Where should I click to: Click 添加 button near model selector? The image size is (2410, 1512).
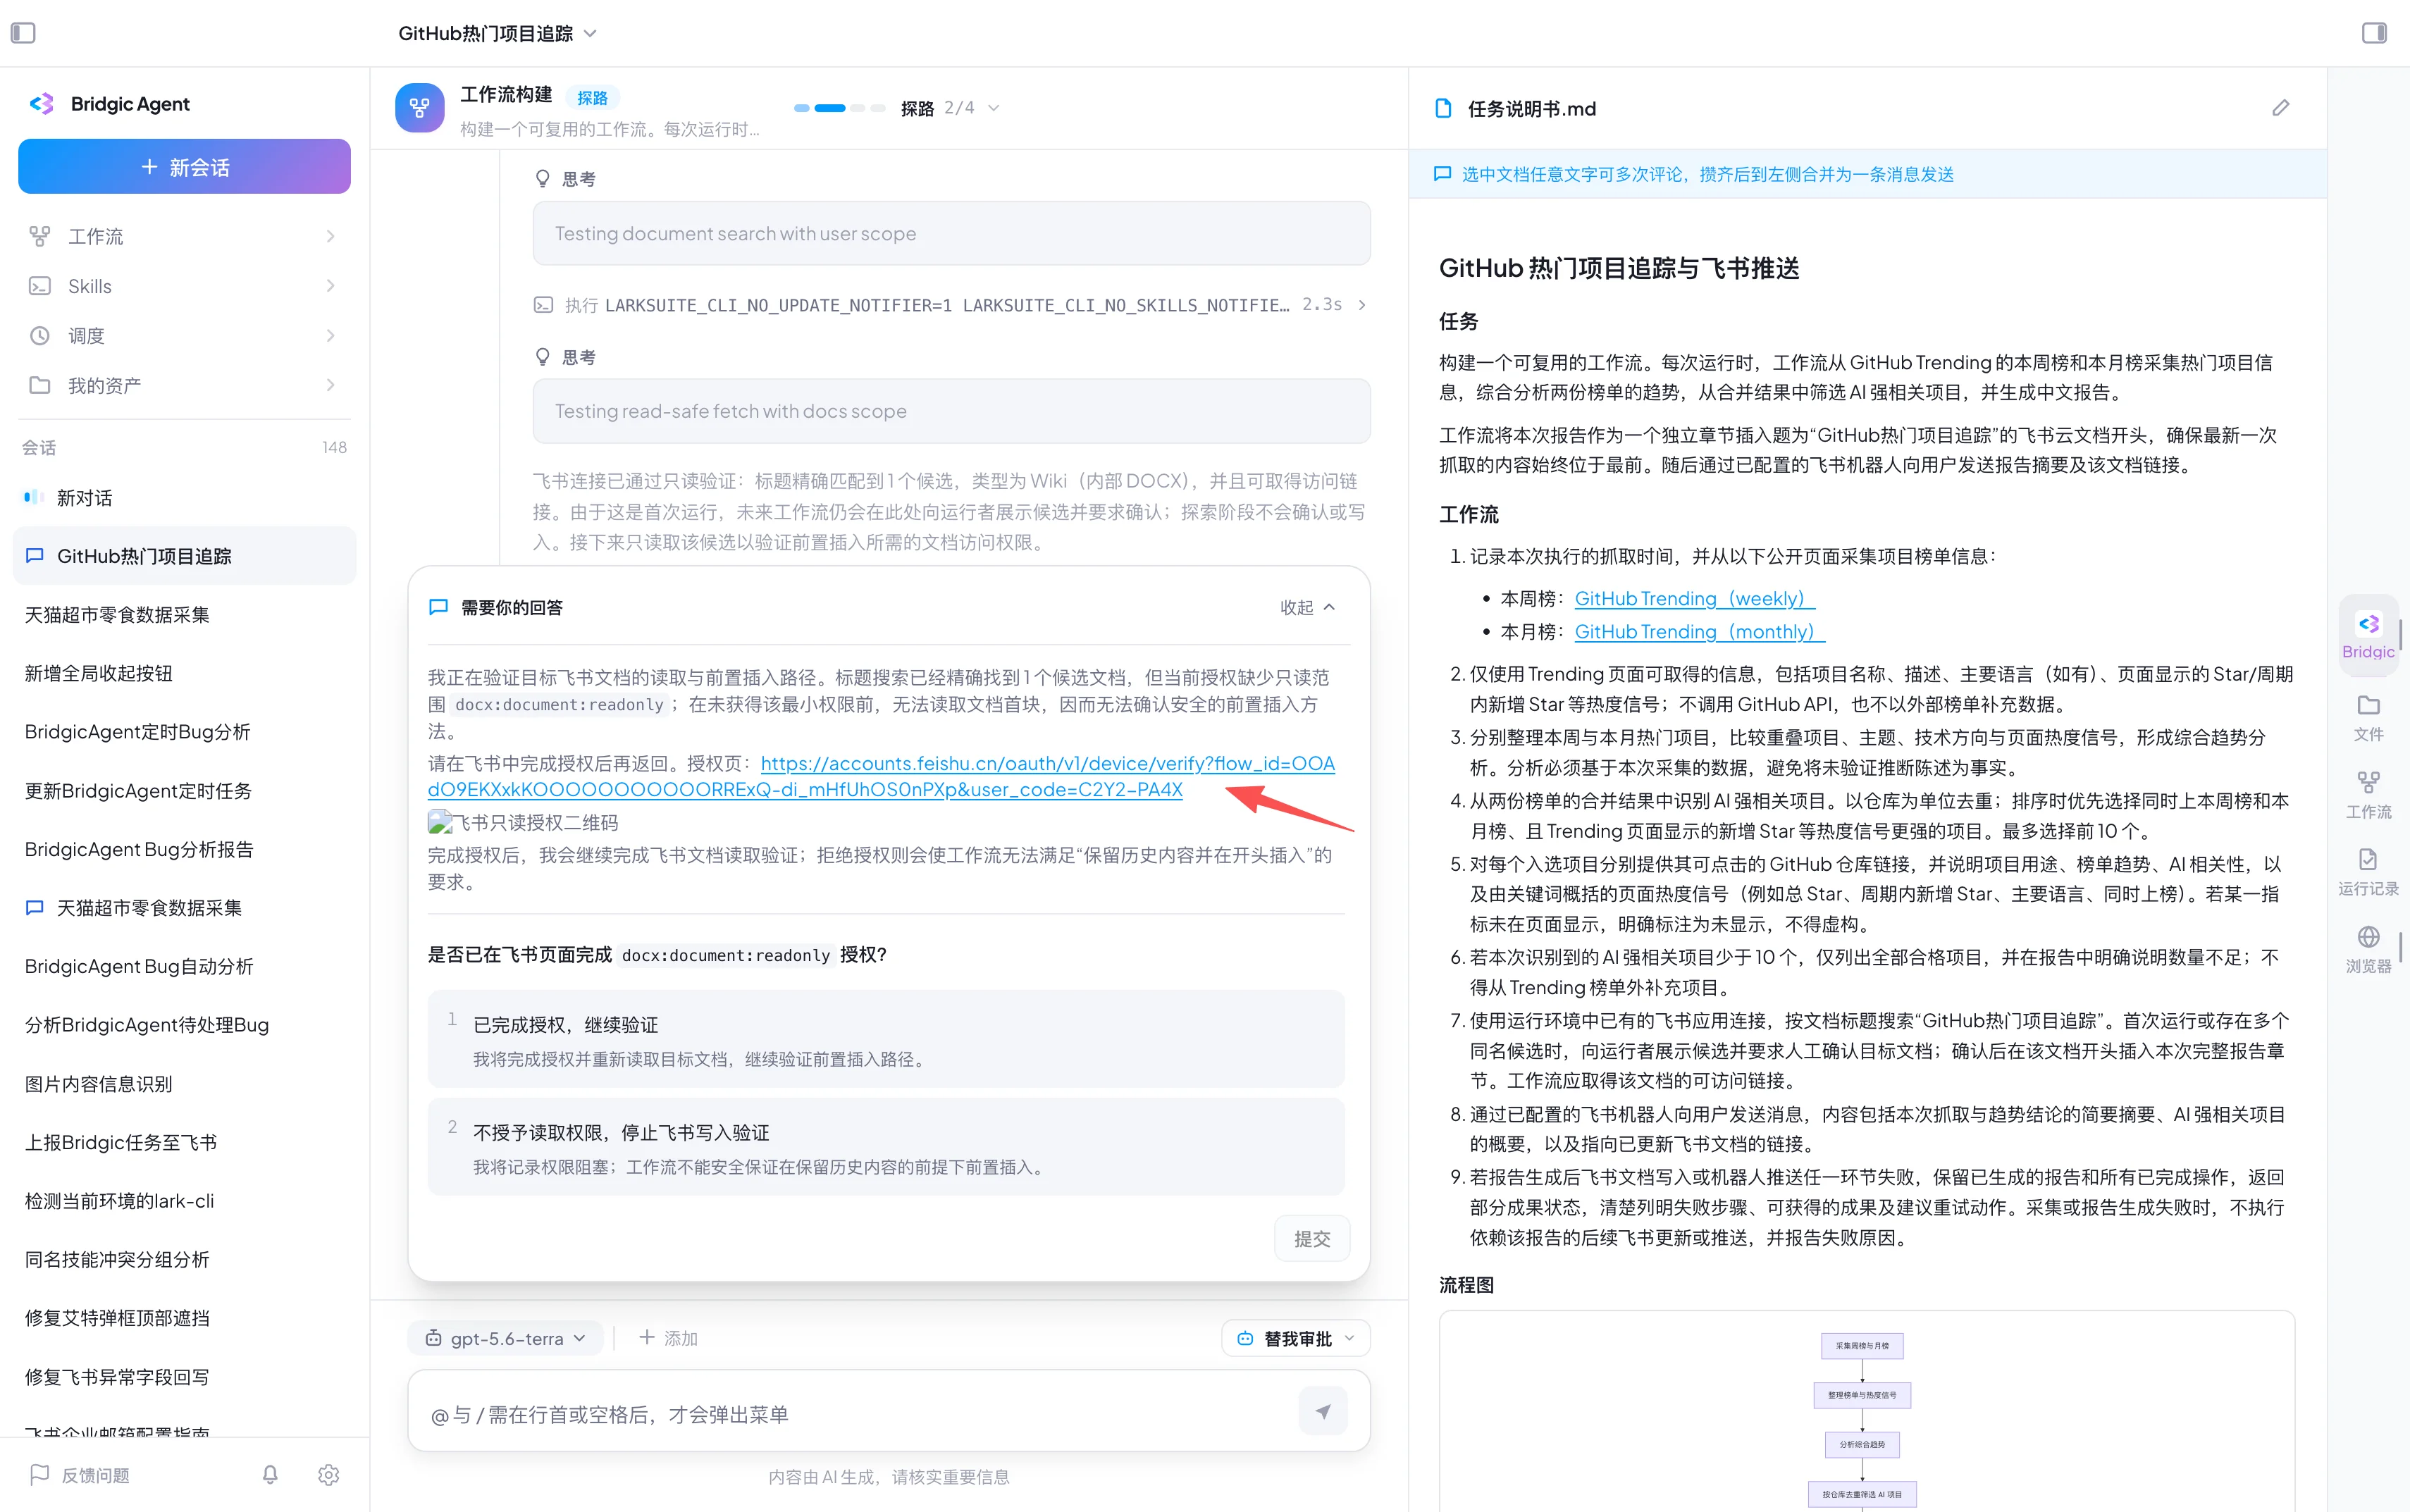[668, 1338]
